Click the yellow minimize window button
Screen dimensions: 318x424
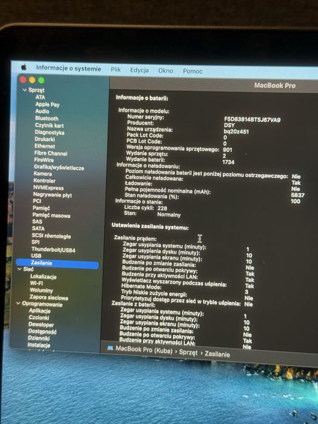click(32, 80)
